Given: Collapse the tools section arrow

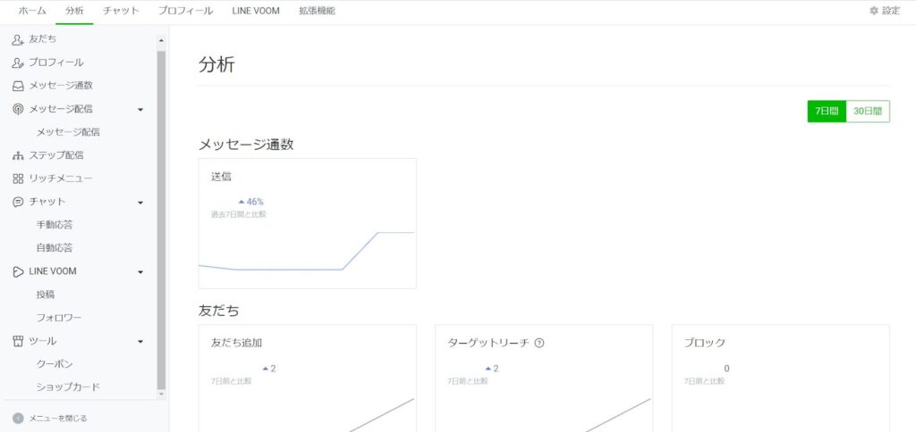Looking at the screenshot, I should [x=140, y=341].
